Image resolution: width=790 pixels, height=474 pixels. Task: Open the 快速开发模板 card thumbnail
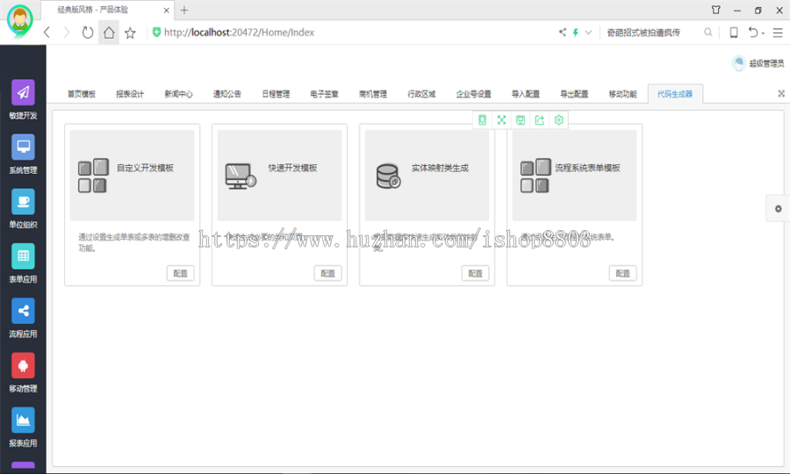[x=280, y=176]
